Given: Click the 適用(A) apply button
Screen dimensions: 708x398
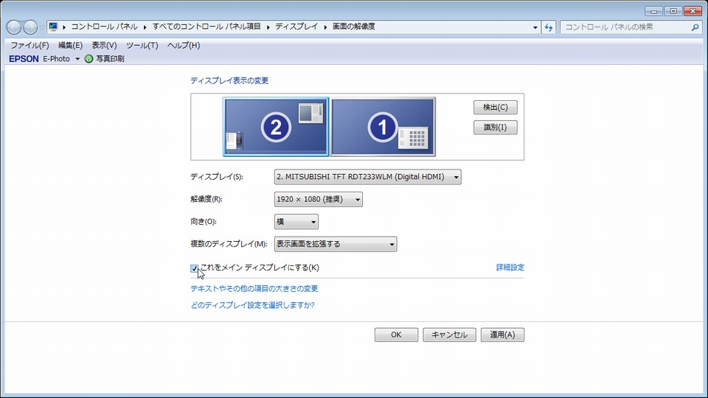Looking at the screenshot, I should tap(502, 335).
